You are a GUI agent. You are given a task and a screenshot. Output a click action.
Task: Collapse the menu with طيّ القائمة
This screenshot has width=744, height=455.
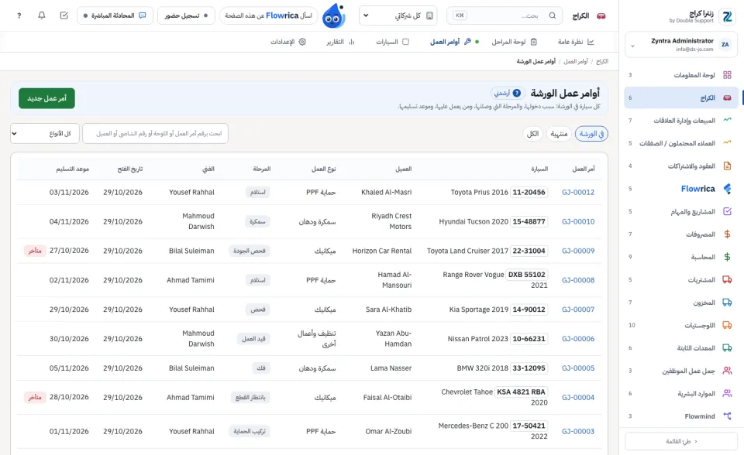pos(681,441)
